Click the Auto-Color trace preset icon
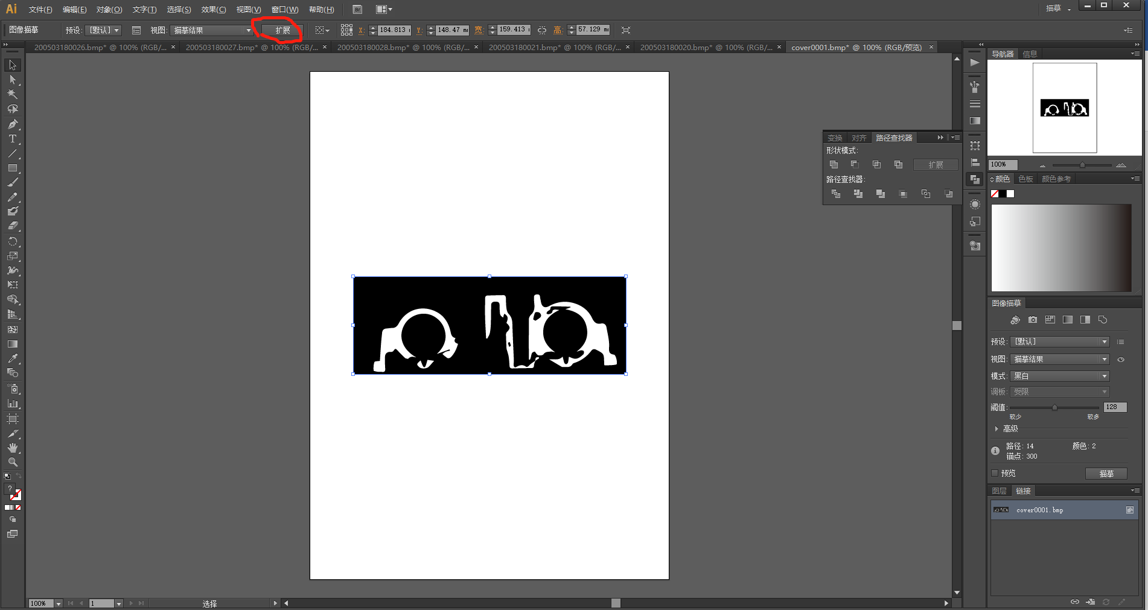The width and height of the screenshot is (1148, 610). (x=1015, y=320)
